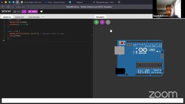Click the Arduino black power jack
Screen dimensions: 185x104
120,71
